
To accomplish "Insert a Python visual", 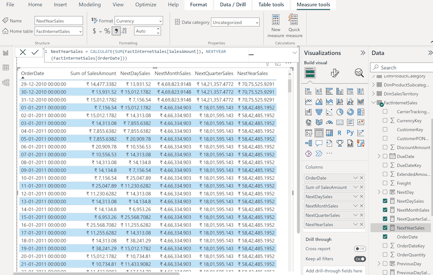I will [350, 132].
